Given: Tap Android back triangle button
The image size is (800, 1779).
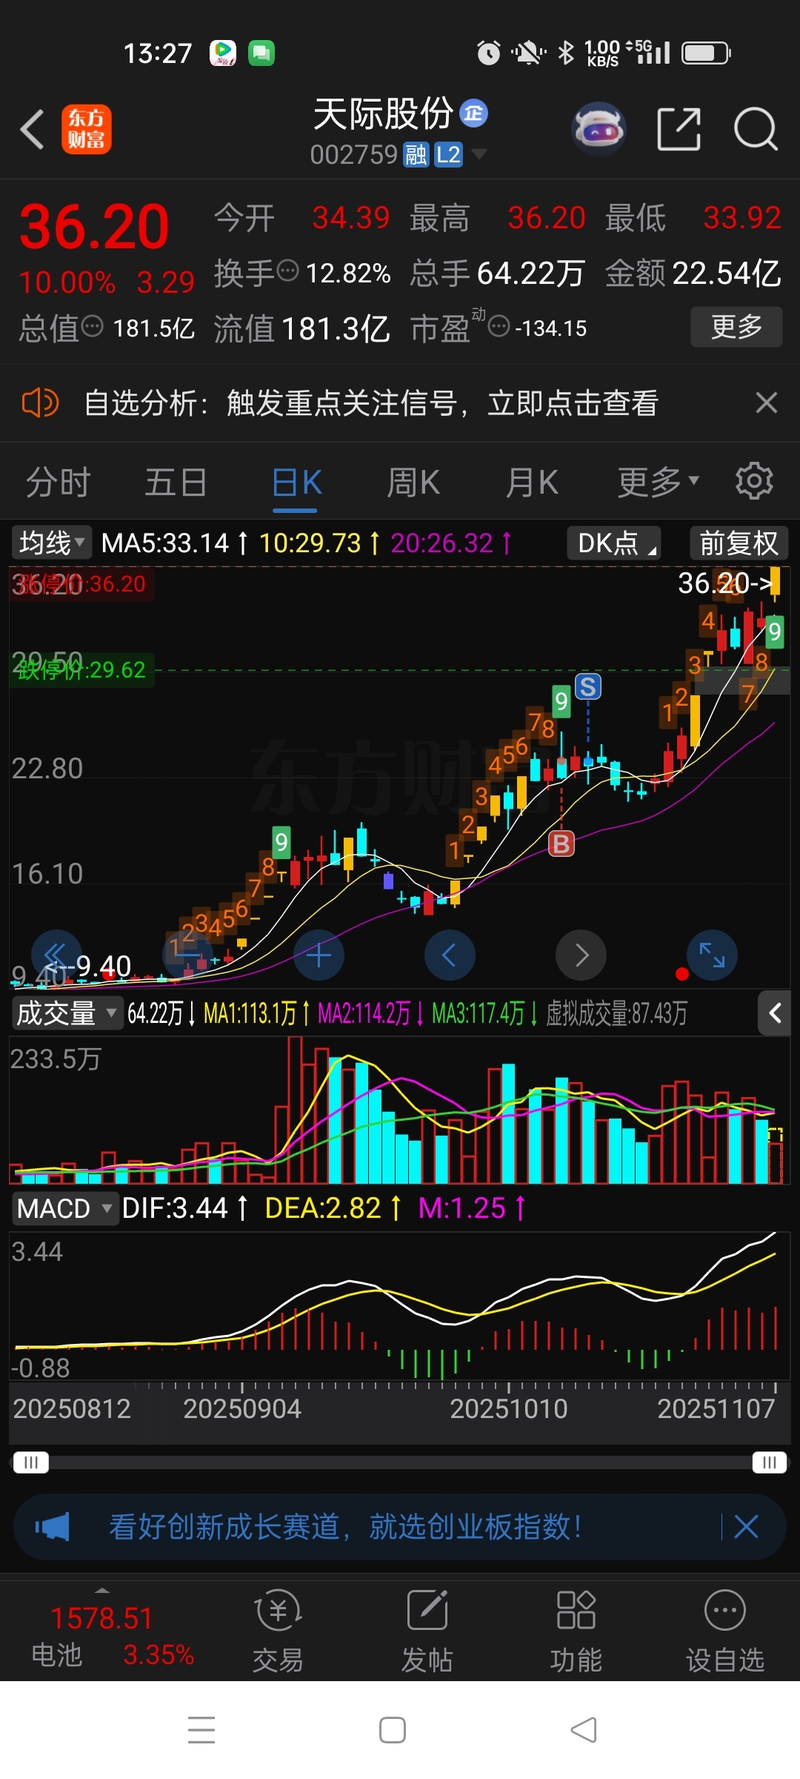Looking at the screenshot, I should pyautogui.click(x=584, y=1730).
